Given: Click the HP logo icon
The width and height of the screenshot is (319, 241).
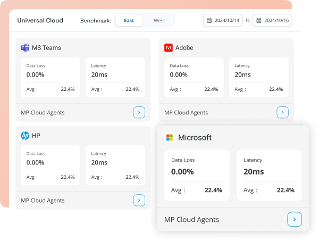Looking at the screenshot, I should (x=25, y=136).
